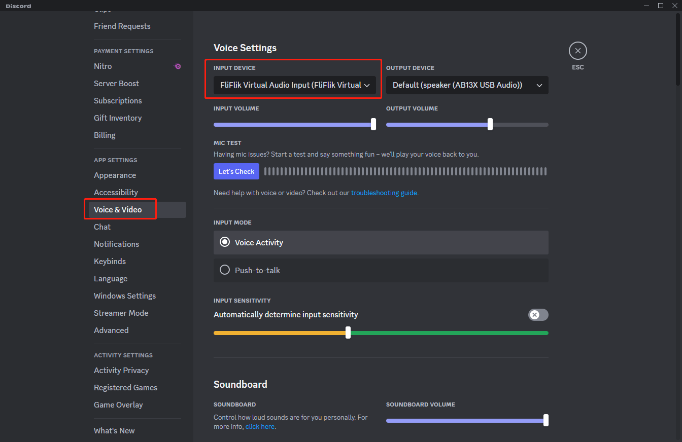
Task: Expand the FliFlik Virtual Audio Input selector
Action: pyautogui.click(x=367, y=85)
